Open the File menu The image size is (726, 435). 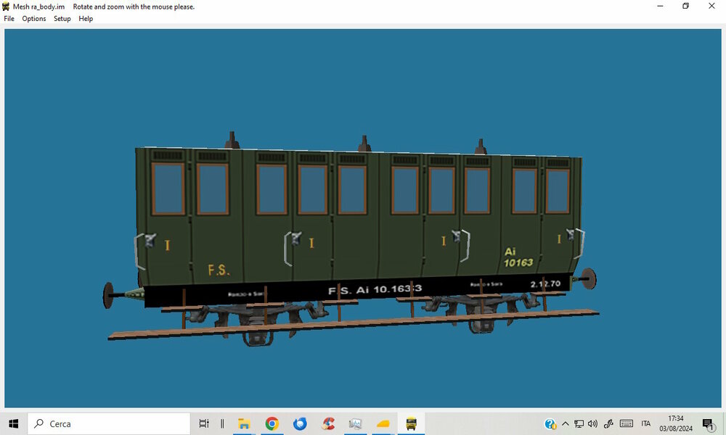[9, 19]
